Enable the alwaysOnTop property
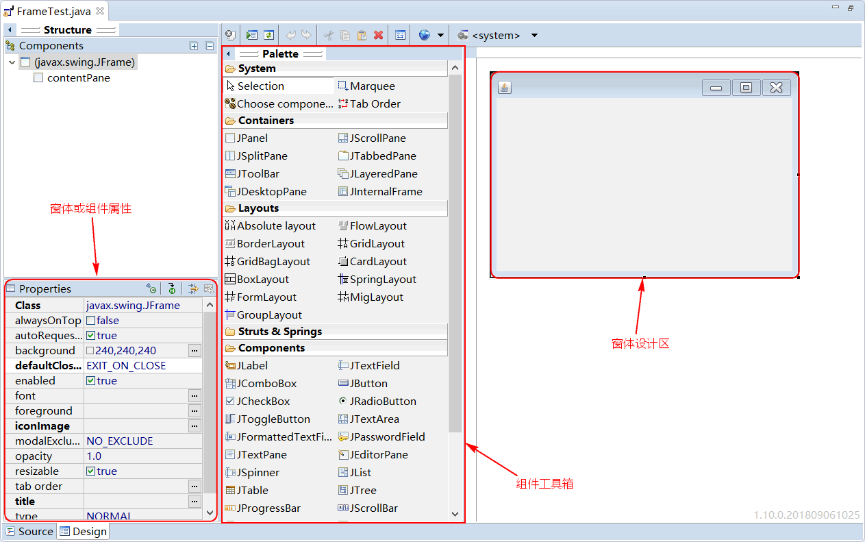This screenshot has height=542, width=865. (90, 320)
